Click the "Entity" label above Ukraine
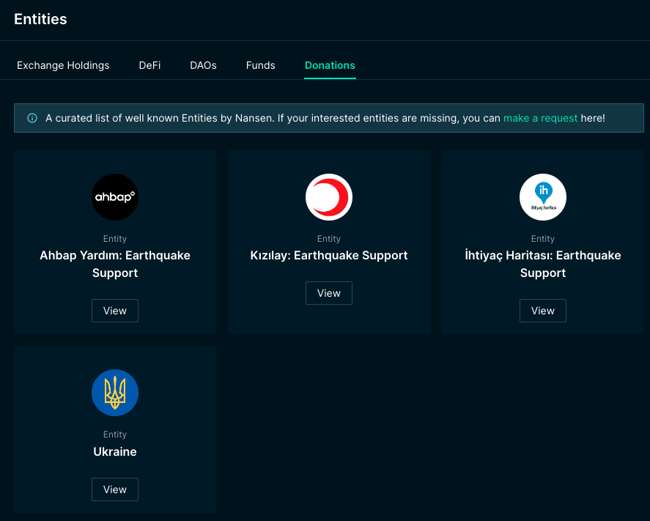 coord(115,434)
